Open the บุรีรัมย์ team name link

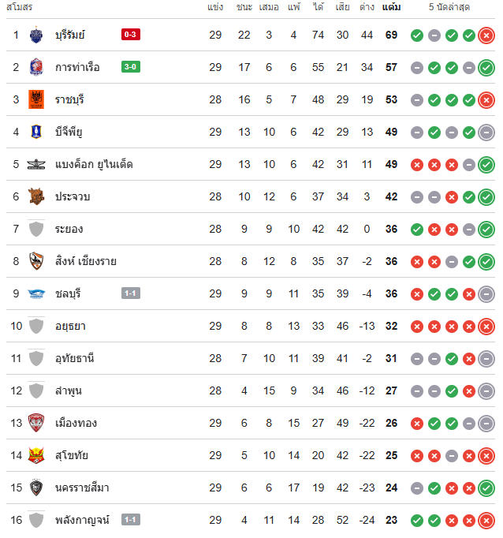[x=70, y=35]
